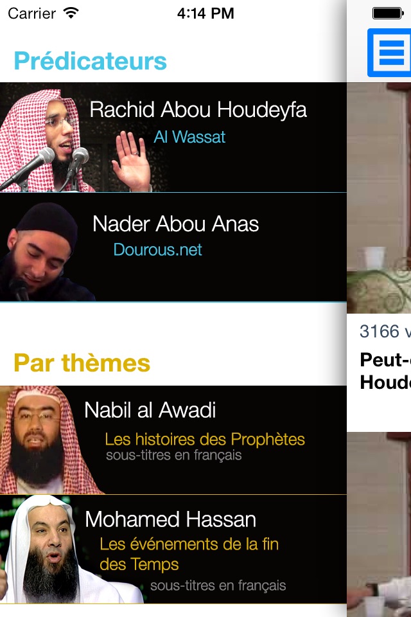Tap the battery icon in the status bar
The image size is (411, 617).
pos(388,13)
